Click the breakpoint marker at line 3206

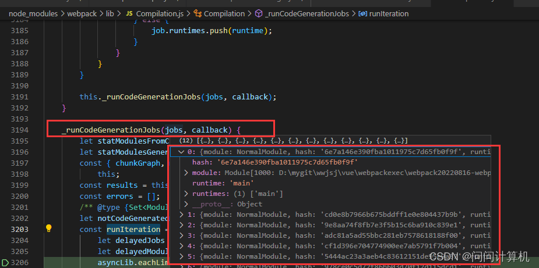coord(4,263)
